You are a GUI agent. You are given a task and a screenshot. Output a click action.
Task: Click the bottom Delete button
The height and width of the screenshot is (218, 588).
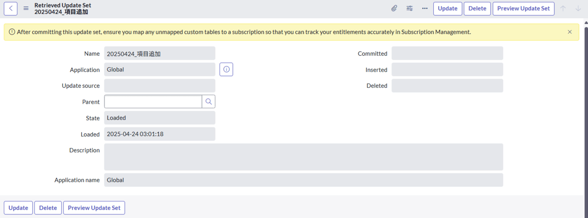(x=48, y=208)
